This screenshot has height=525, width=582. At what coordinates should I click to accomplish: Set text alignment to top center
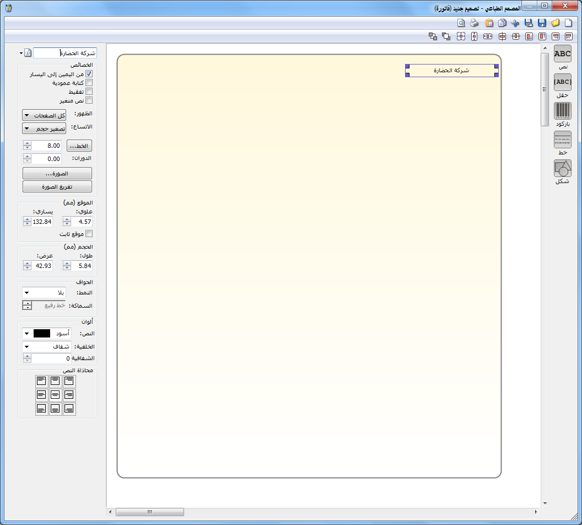55,381
